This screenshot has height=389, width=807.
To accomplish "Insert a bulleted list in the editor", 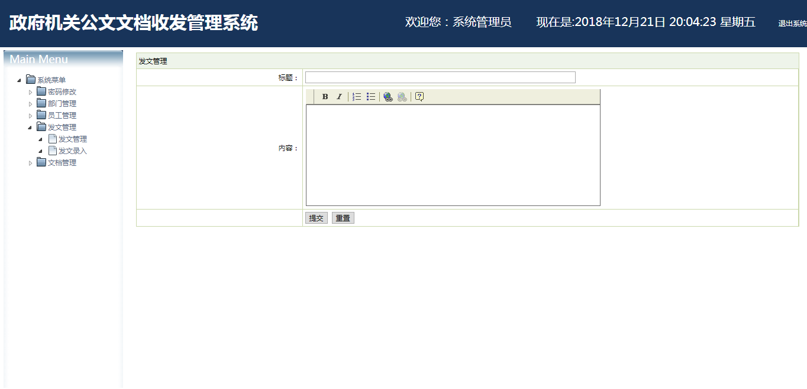I will [371, 97].
